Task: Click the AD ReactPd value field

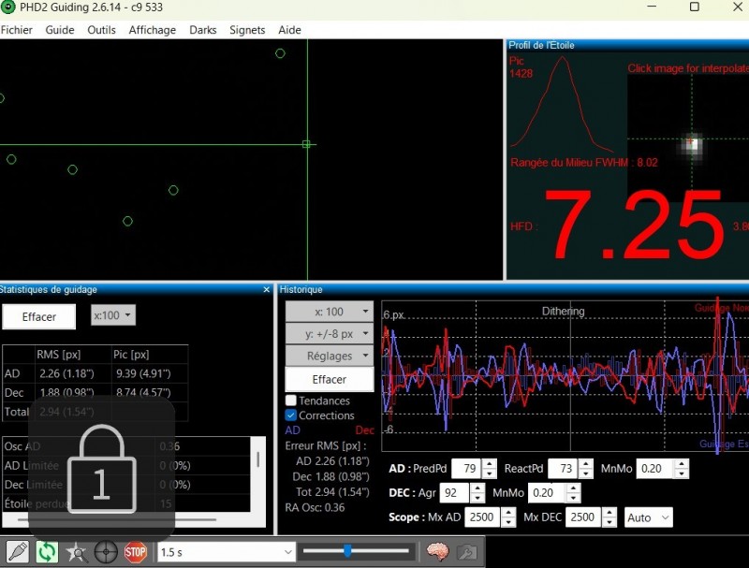Action: click(564, 469)
